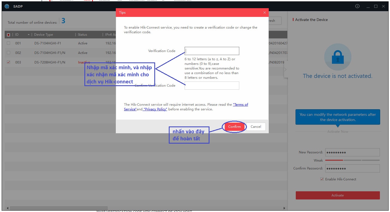Click scrollbar left arrow under device list

(7, 208)
